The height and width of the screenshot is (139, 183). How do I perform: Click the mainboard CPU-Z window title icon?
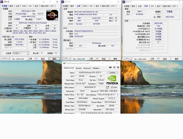(63, 2)
